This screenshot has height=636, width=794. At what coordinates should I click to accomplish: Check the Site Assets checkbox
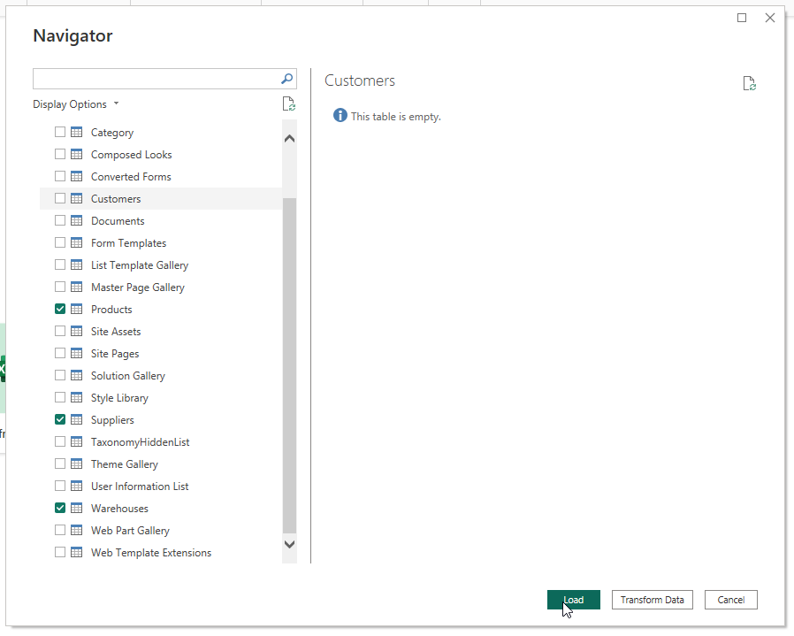coord(60,331)
